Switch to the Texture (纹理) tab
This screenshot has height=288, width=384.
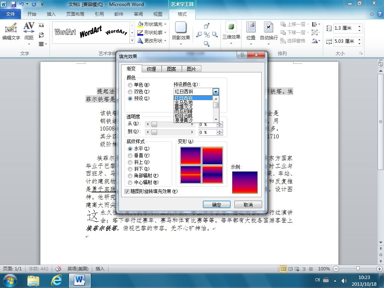pos(151,69)
